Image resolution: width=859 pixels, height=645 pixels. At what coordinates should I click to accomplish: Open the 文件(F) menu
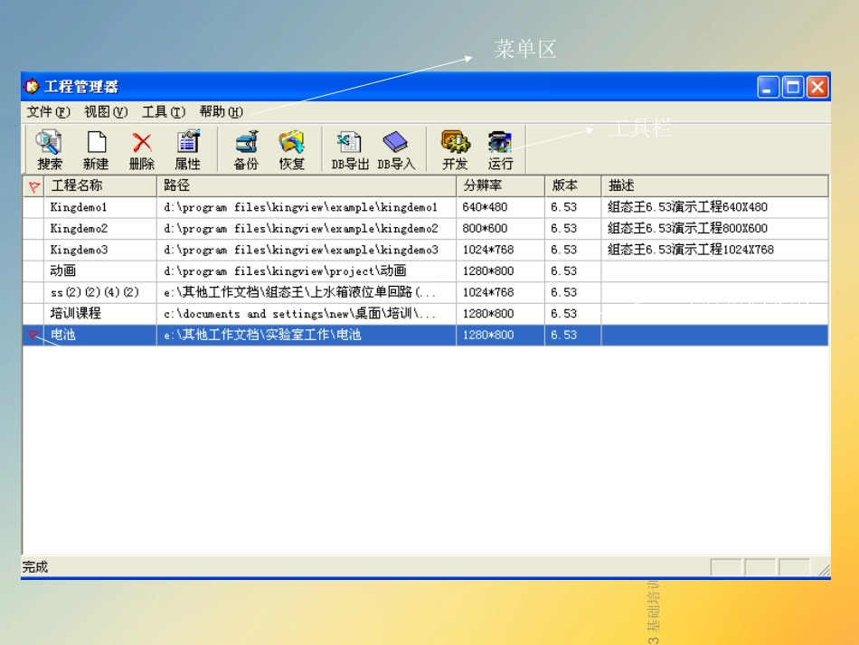click(x=48, y=112)
